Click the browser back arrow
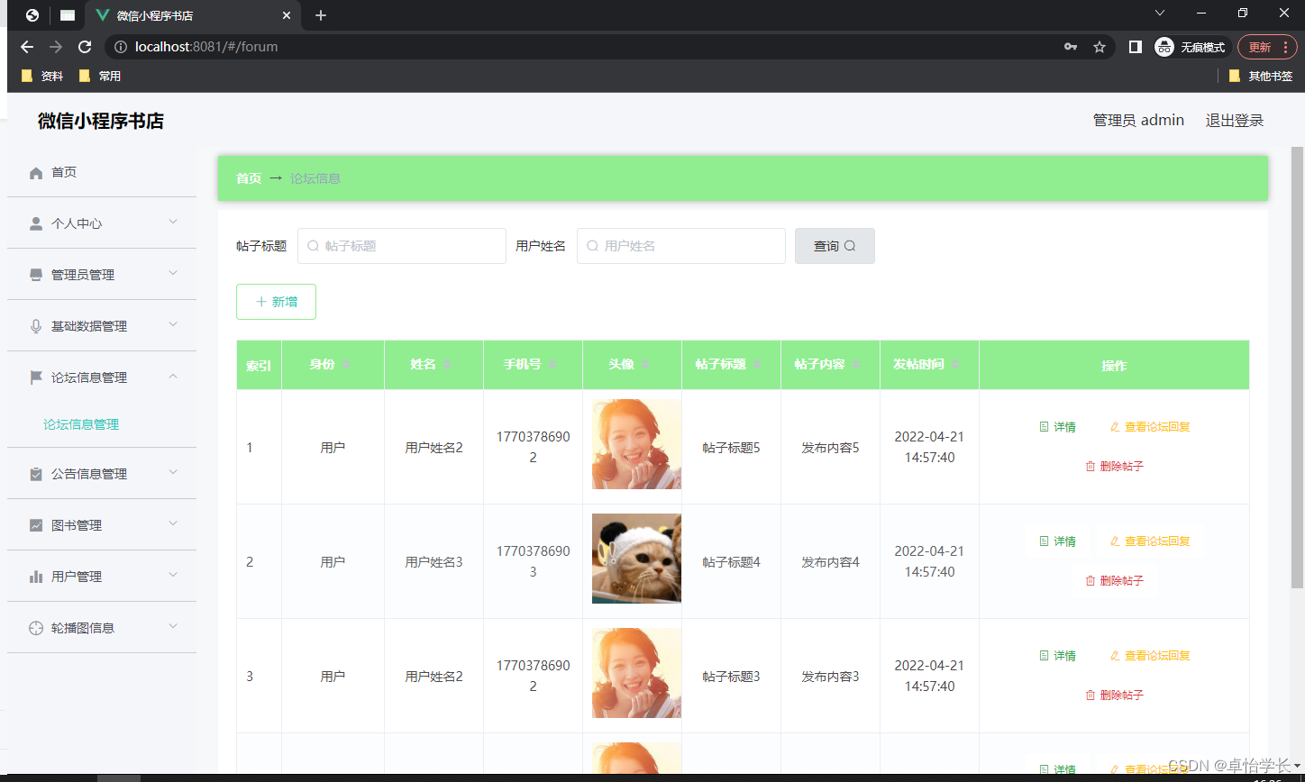Viewport: 1305px width, 782px height. click(x=27, y=47)
